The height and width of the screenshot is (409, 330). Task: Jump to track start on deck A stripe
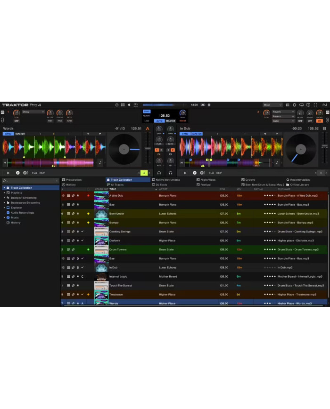coord(4,162)
